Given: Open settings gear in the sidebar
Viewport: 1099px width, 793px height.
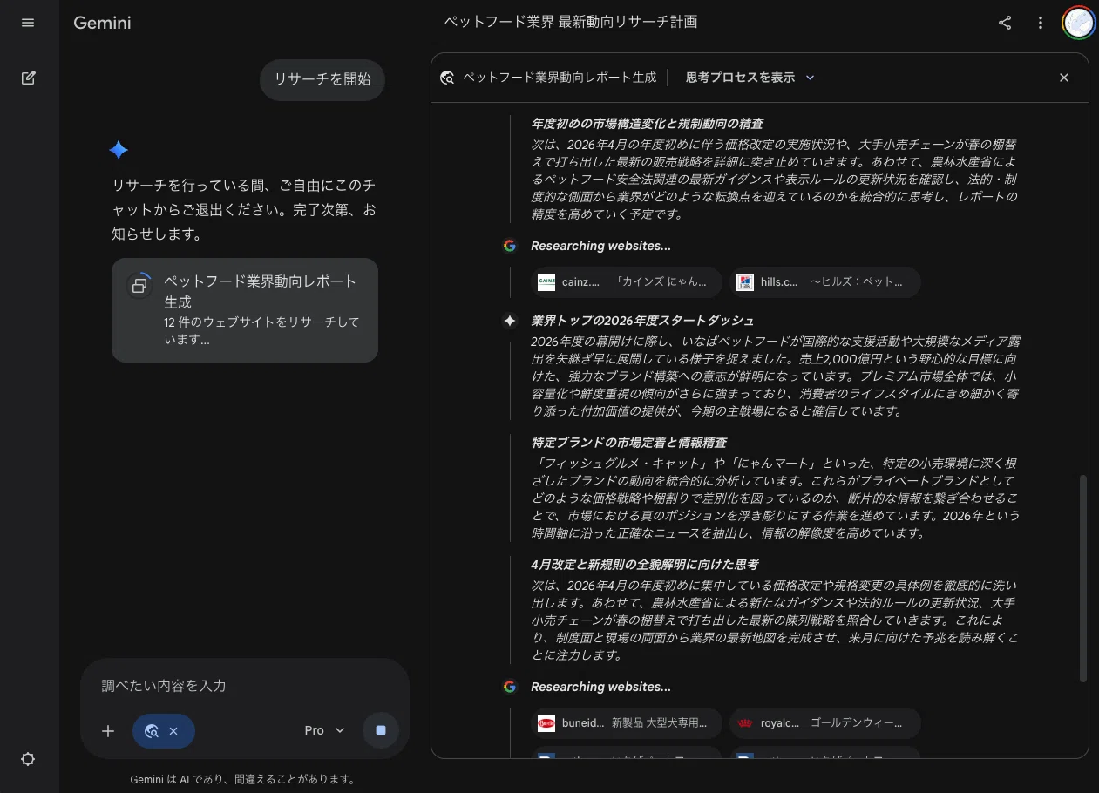Looking at the screenshot, I should [28, 759].
